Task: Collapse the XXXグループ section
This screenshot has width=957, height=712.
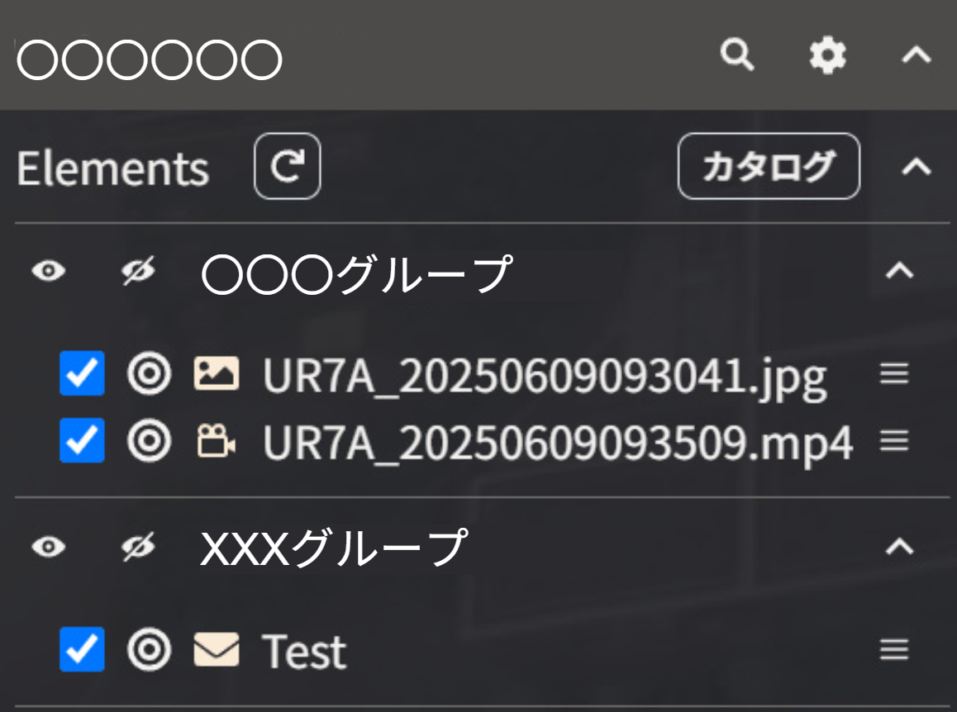Action: [899, 546]
